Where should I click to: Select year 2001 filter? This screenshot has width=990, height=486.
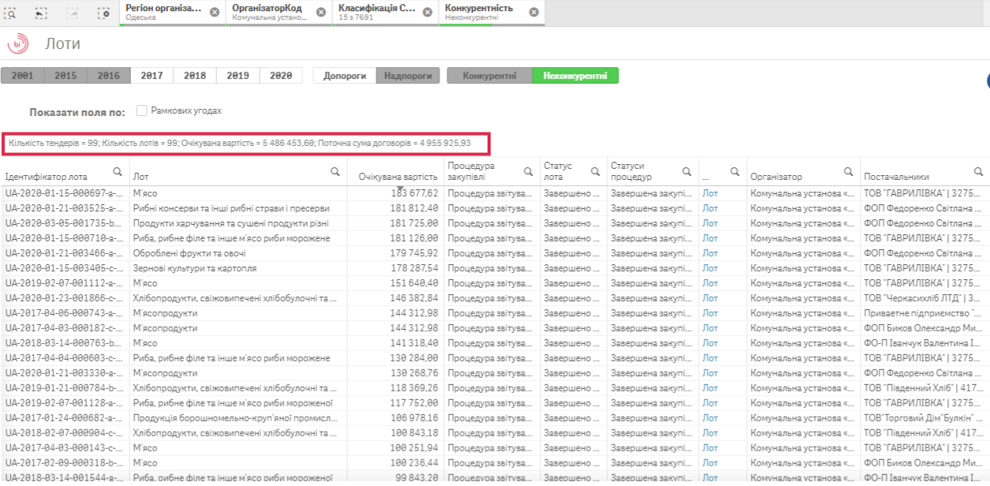point(22,76)
